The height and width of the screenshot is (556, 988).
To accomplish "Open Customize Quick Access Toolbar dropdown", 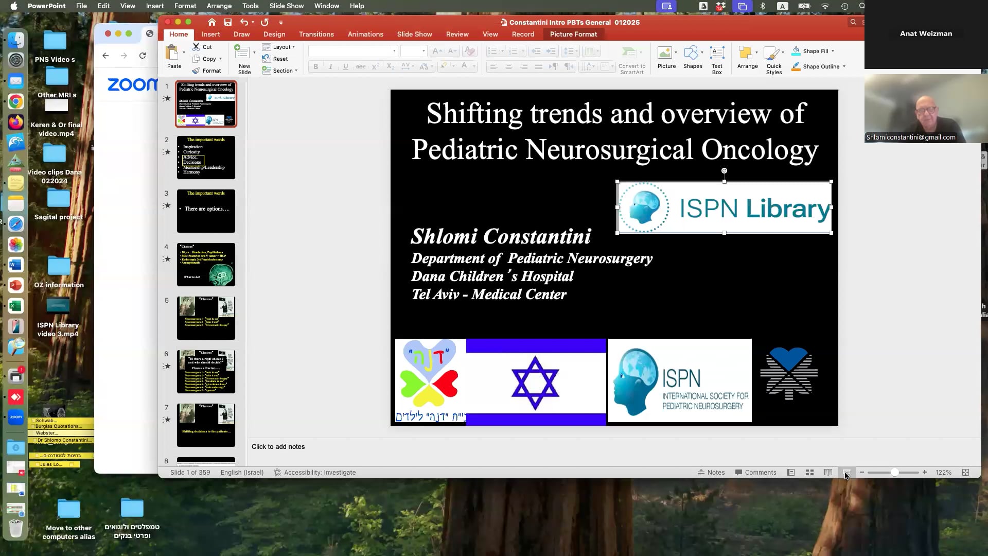I will coord(280,22).
